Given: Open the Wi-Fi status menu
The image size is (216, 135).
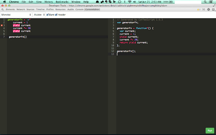Looking at the screenshot, I should point(130,2).
